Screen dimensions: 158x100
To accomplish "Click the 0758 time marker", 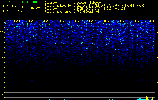I will 122,21.
